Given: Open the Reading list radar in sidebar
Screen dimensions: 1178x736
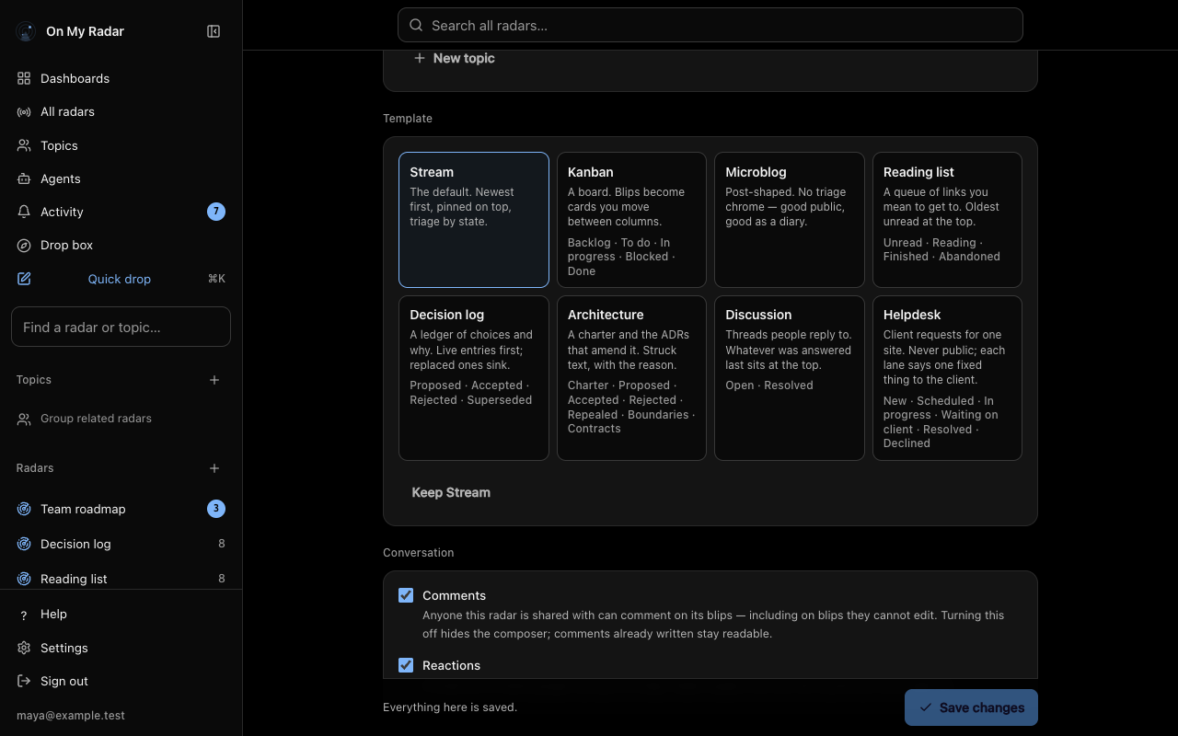Looking at the screenshot, I should pos(121,579).
